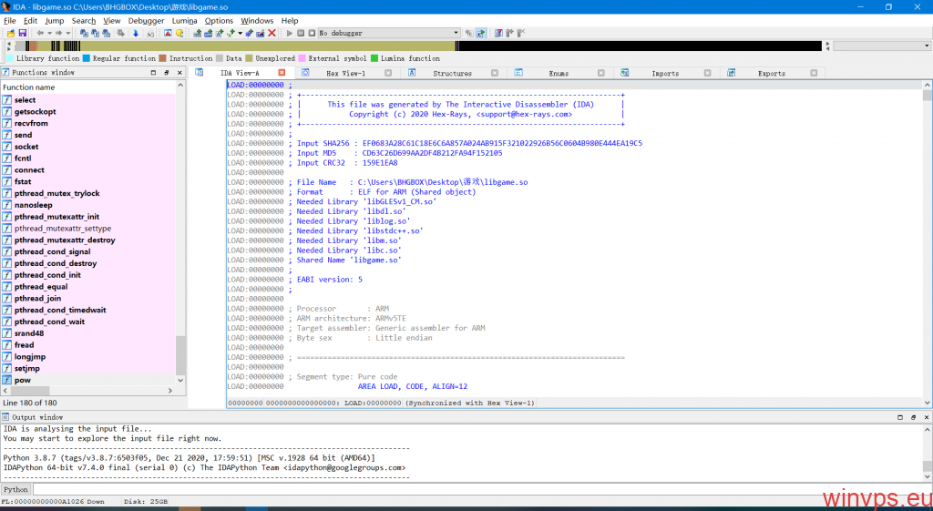Click the 'Function name' column header
This screenshot has width=933, height=511.
[88, 87]
